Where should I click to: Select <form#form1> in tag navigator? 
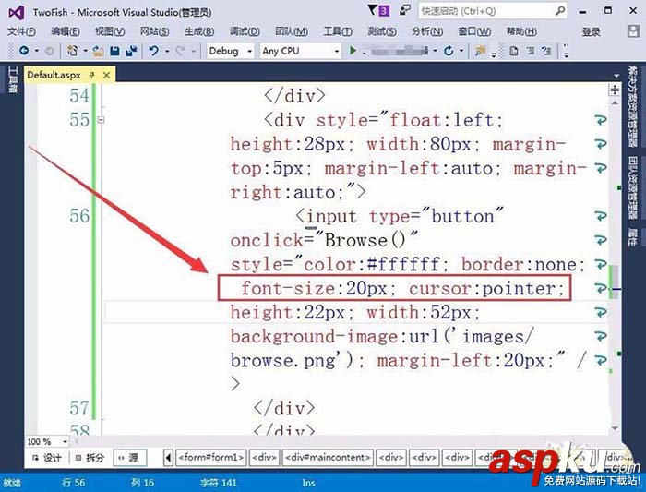[211, 458]
